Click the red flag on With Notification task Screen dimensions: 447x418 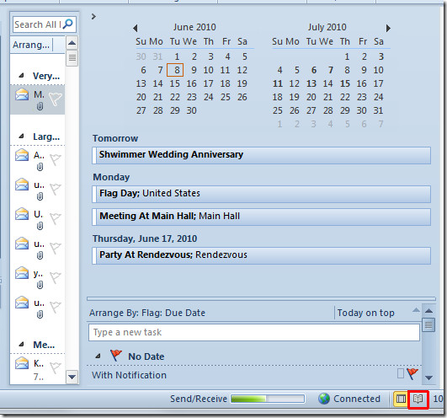[412, 373]
